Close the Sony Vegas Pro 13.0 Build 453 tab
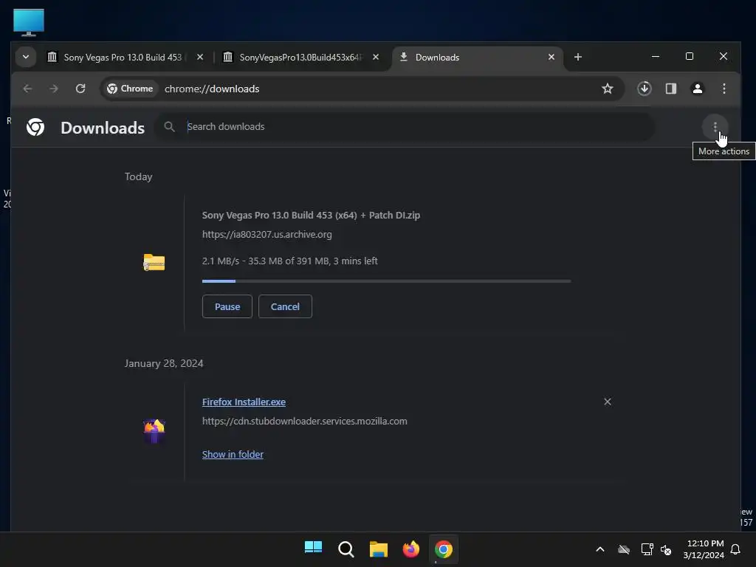 click(x=199, y=57)
